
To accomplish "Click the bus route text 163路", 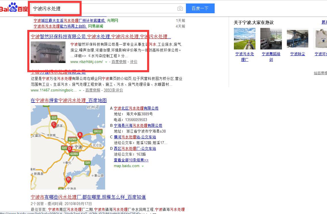I will tap(141, 154).
